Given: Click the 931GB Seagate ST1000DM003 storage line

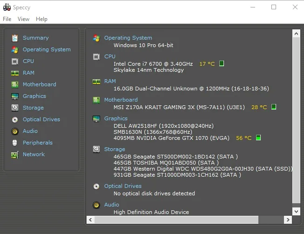Looking at the screenshot, I should coord(177,175).
